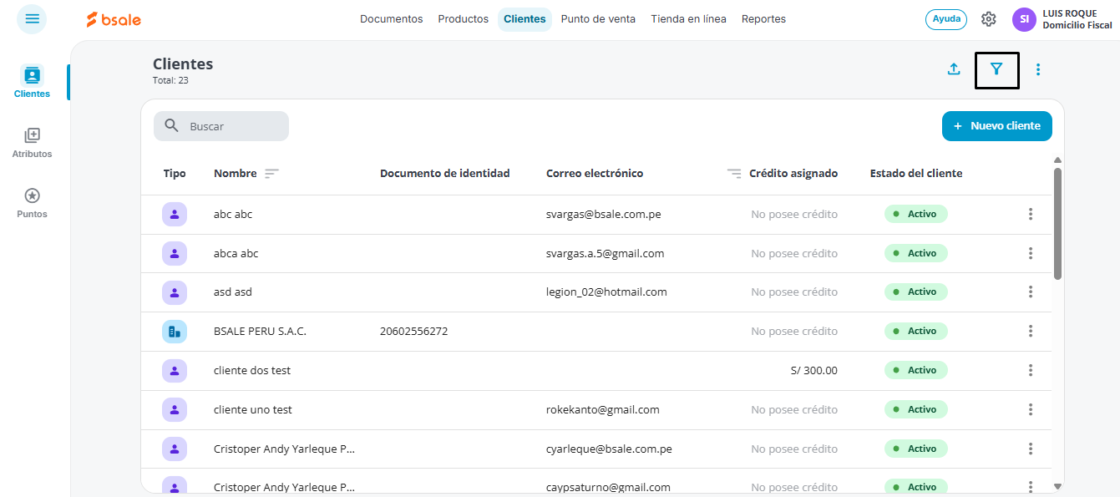Open the hamburger menu

pyautogui.click(x=32, y=18)
